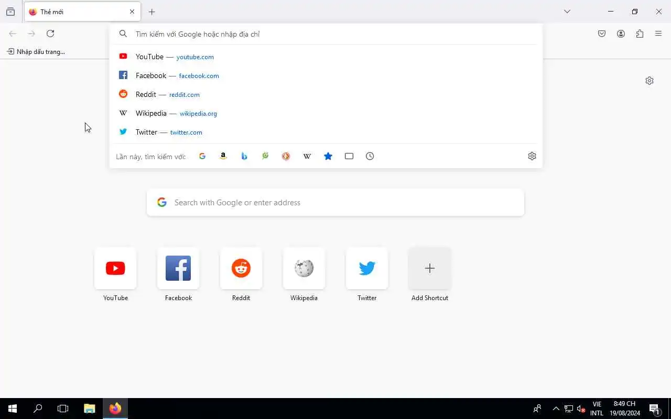This screenshot has height=419, width=671.
Task: Search this time with Google icon
Action: click(202, 156)
